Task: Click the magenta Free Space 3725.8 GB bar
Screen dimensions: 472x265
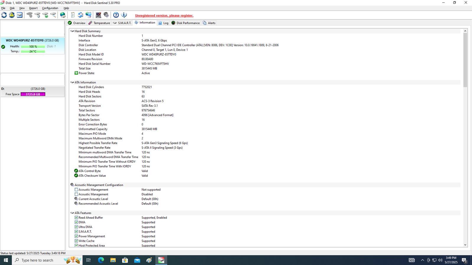Action: (x=33, y=94)
